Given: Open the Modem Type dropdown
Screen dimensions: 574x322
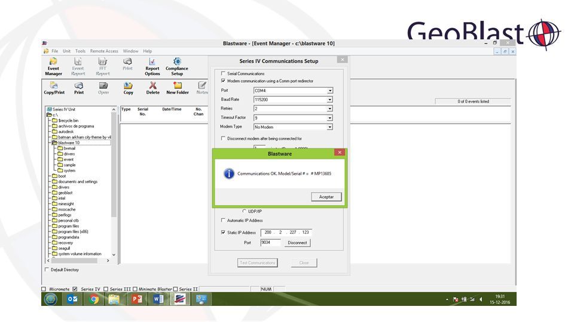Looking at the screenshot, I should (x=330, y=127).
